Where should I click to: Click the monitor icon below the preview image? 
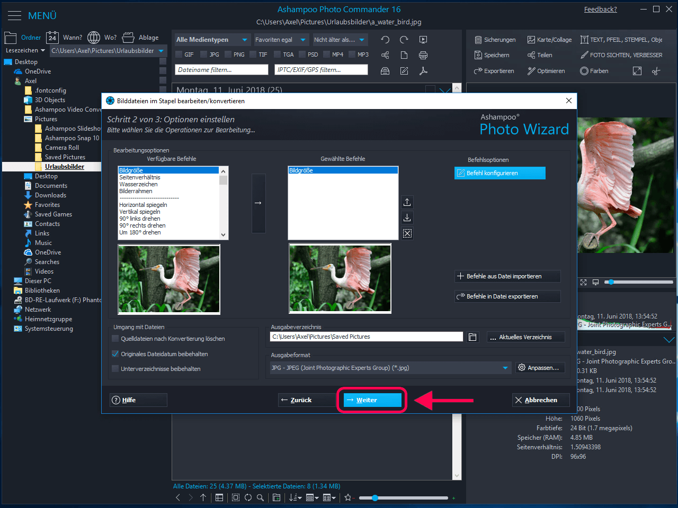[595, 283]
